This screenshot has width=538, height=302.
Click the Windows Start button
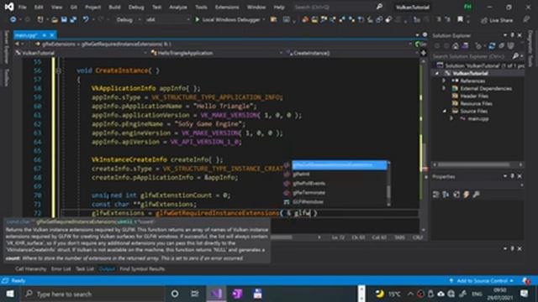(x=10, y=294)
